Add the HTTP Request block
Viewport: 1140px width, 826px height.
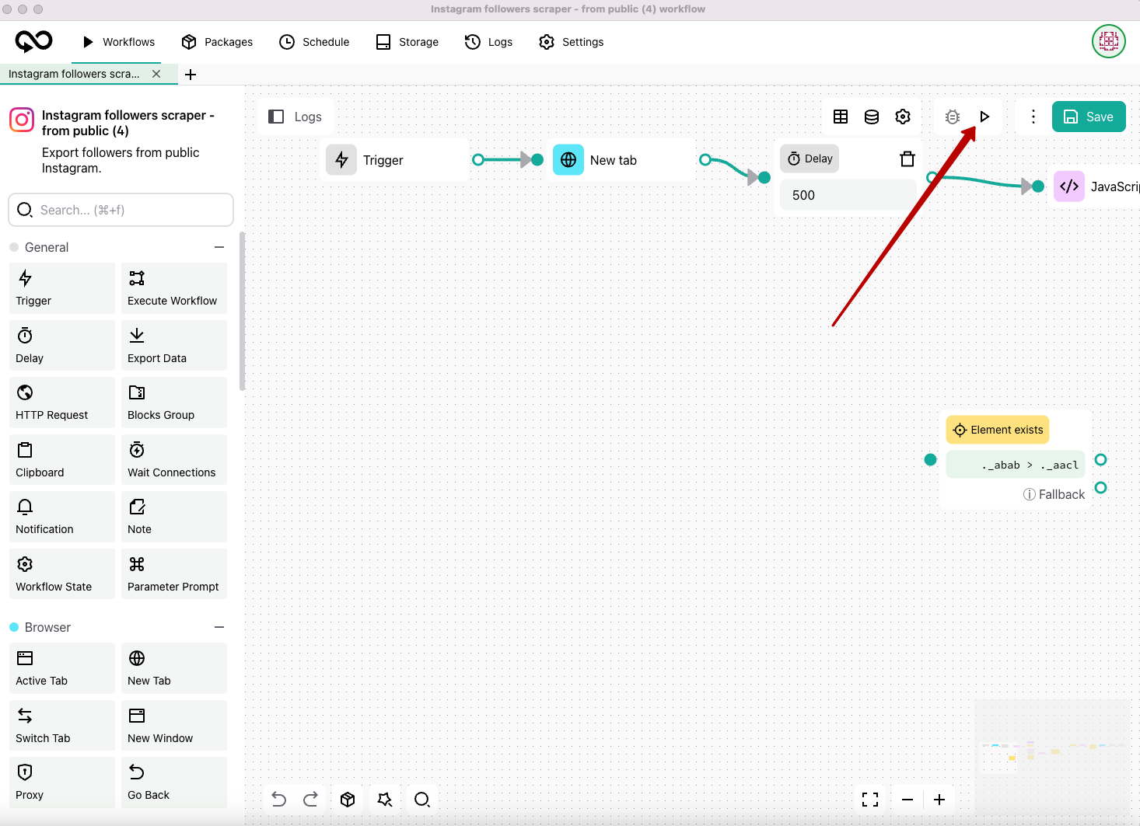click(62, 403)
